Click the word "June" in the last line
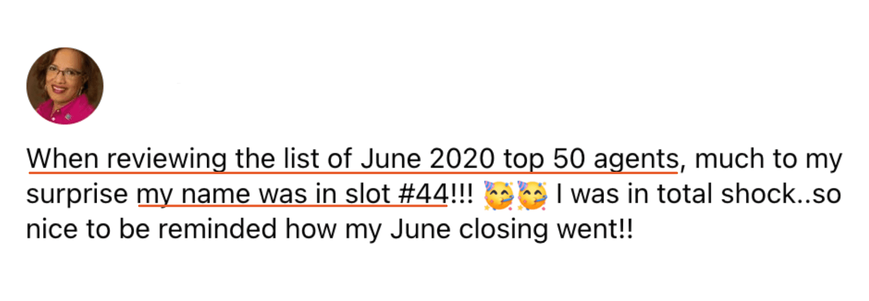The width and height of the screenshot is (869, 301). [420, 229]
